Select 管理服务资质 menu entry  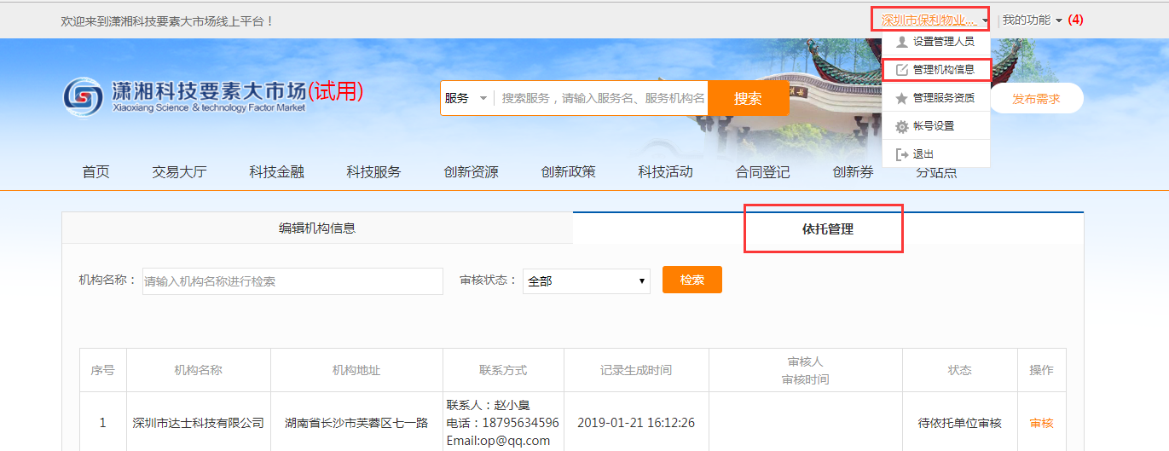936,98
